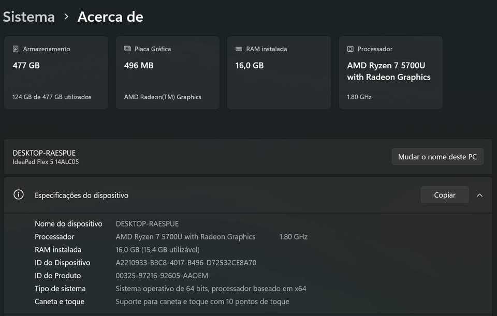Open the Processador AMD Ryzen card
This screenshot has width=497, height=316.
[x=390, y=72]
